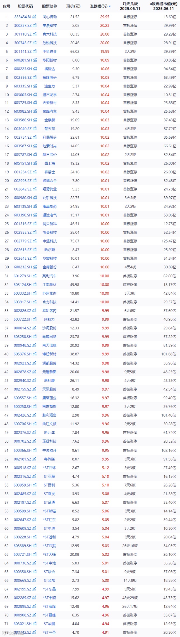Select price 66.02 in 中科磁业 row

click(75, 52)
